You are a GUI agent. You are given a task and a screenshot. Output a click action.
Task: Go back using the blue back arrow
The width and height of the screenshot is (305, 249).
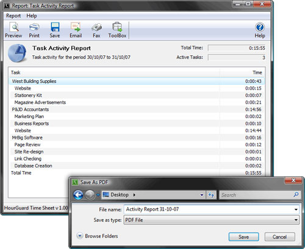click(x=78, y=195)
